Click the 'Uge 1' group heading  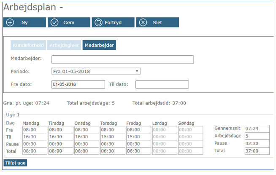pyautogui.click(x=13, y=115)
